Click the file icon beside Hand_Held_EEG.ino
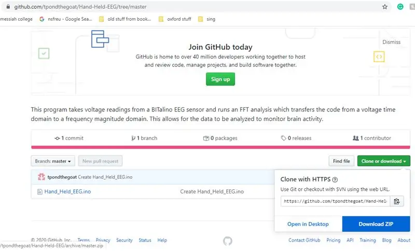The image size is (415, 251). (x=40, y=192)
